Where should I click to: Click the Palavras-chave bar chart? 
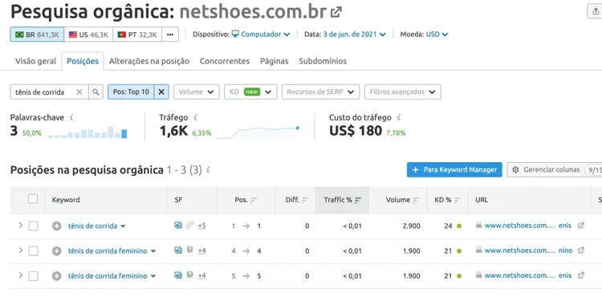click(x=87, y=132)
